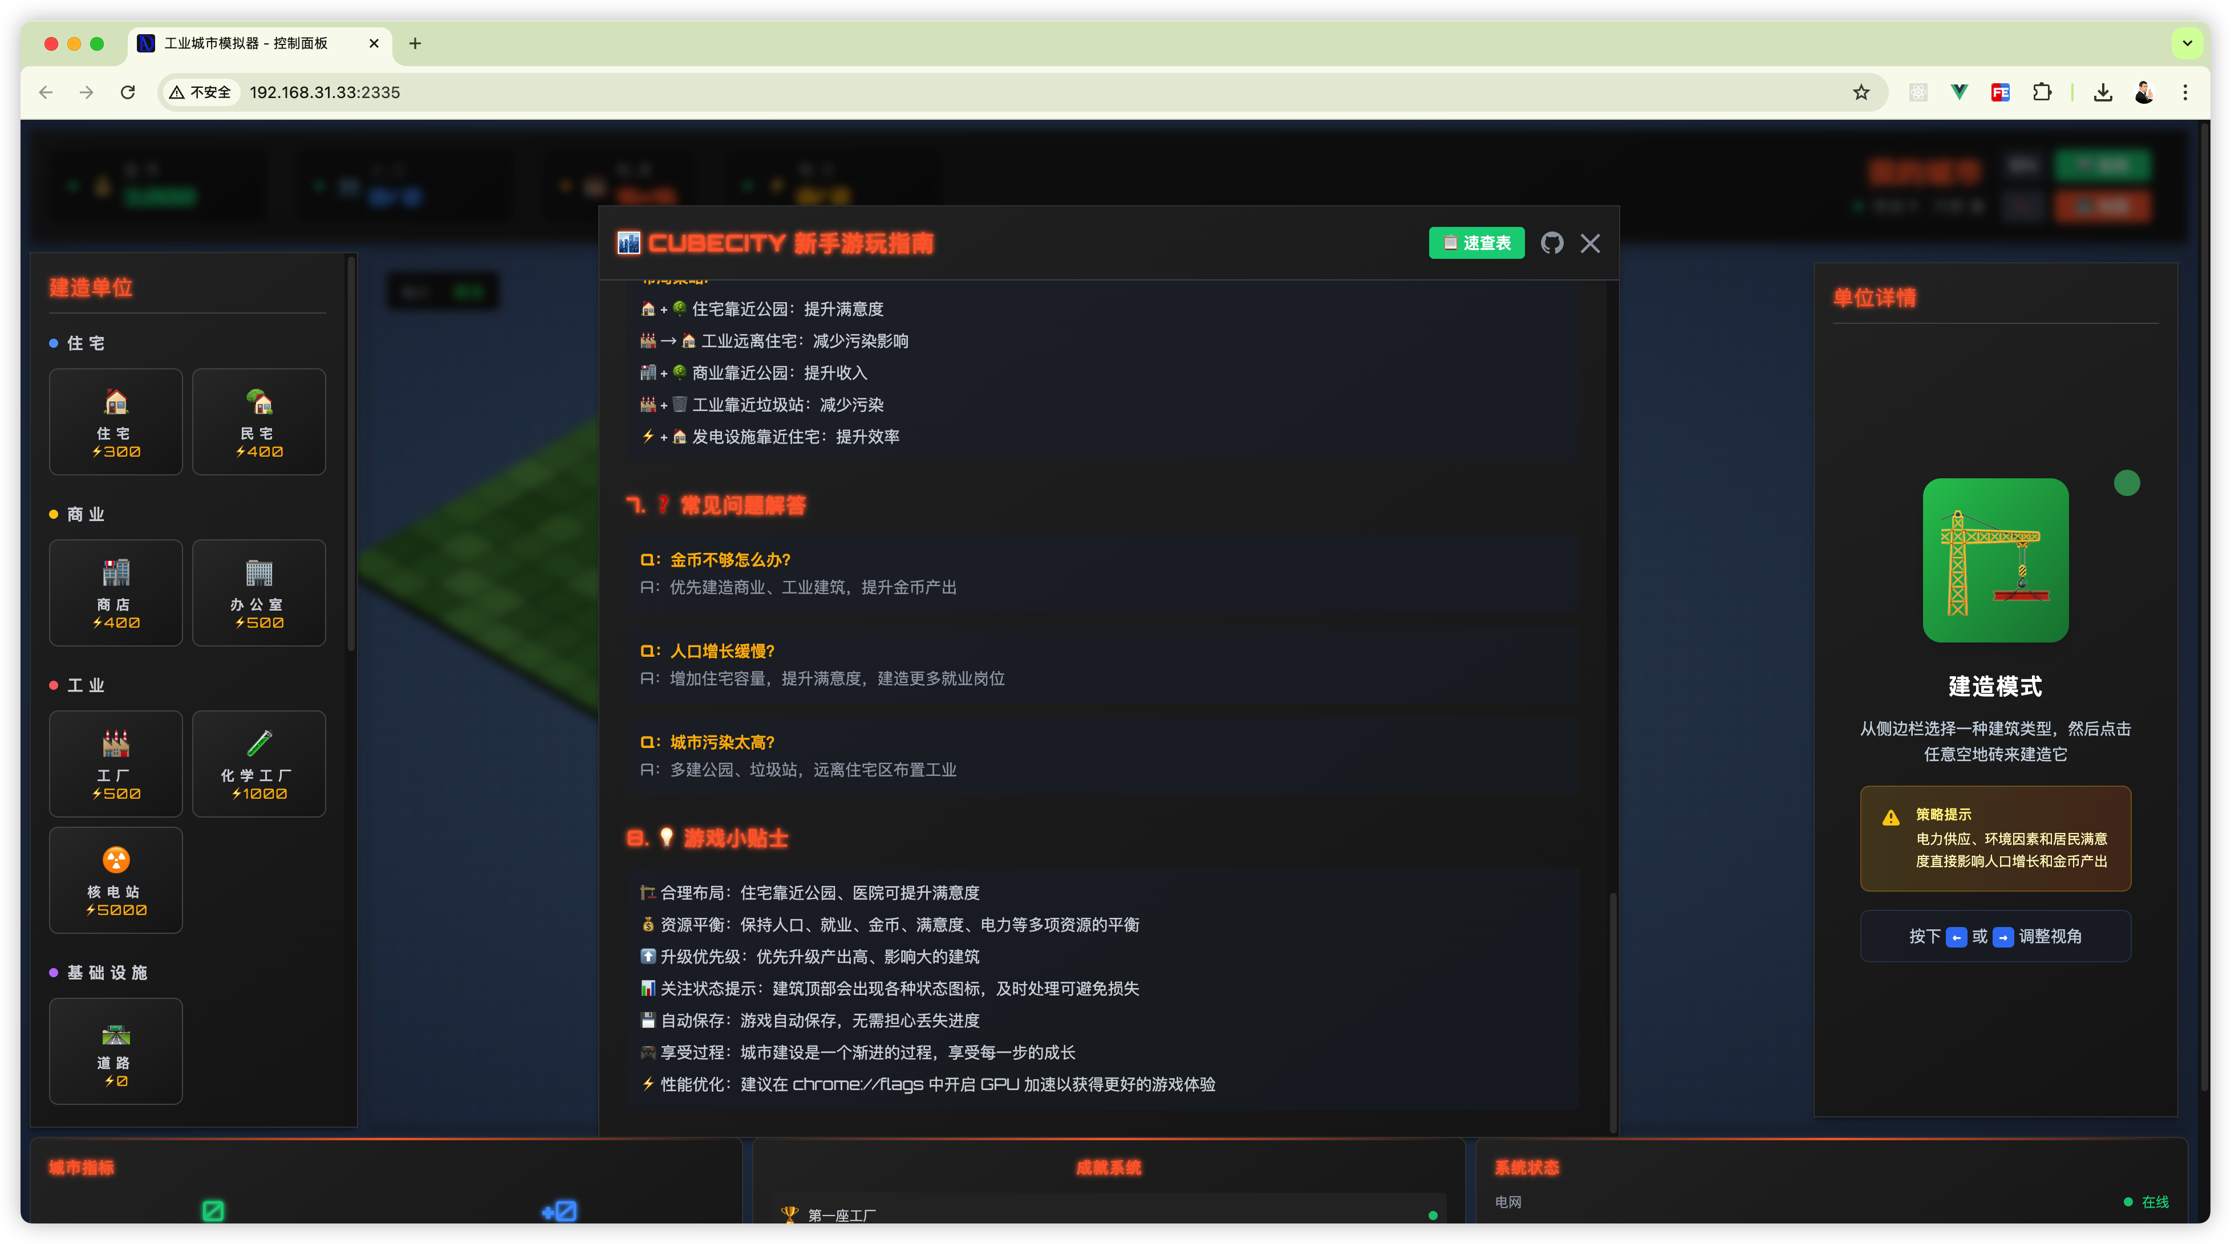The width and height of the screenshot is (2231, 1244).
Task: Select the 住宅 house building card
Action: (115, 422)
